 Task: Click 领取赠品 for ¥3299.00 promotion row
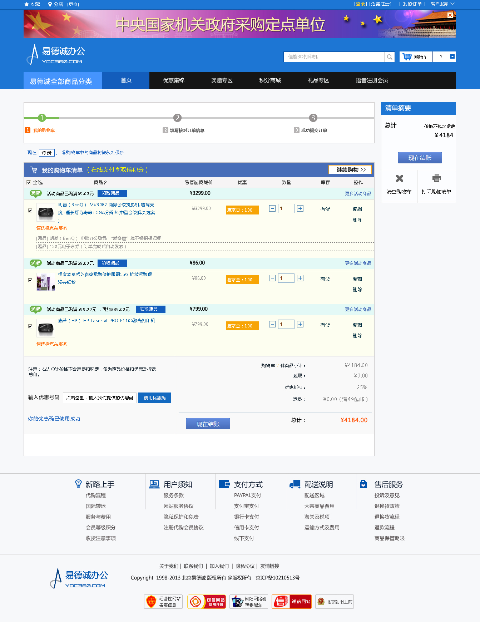[x=112, y=193]
